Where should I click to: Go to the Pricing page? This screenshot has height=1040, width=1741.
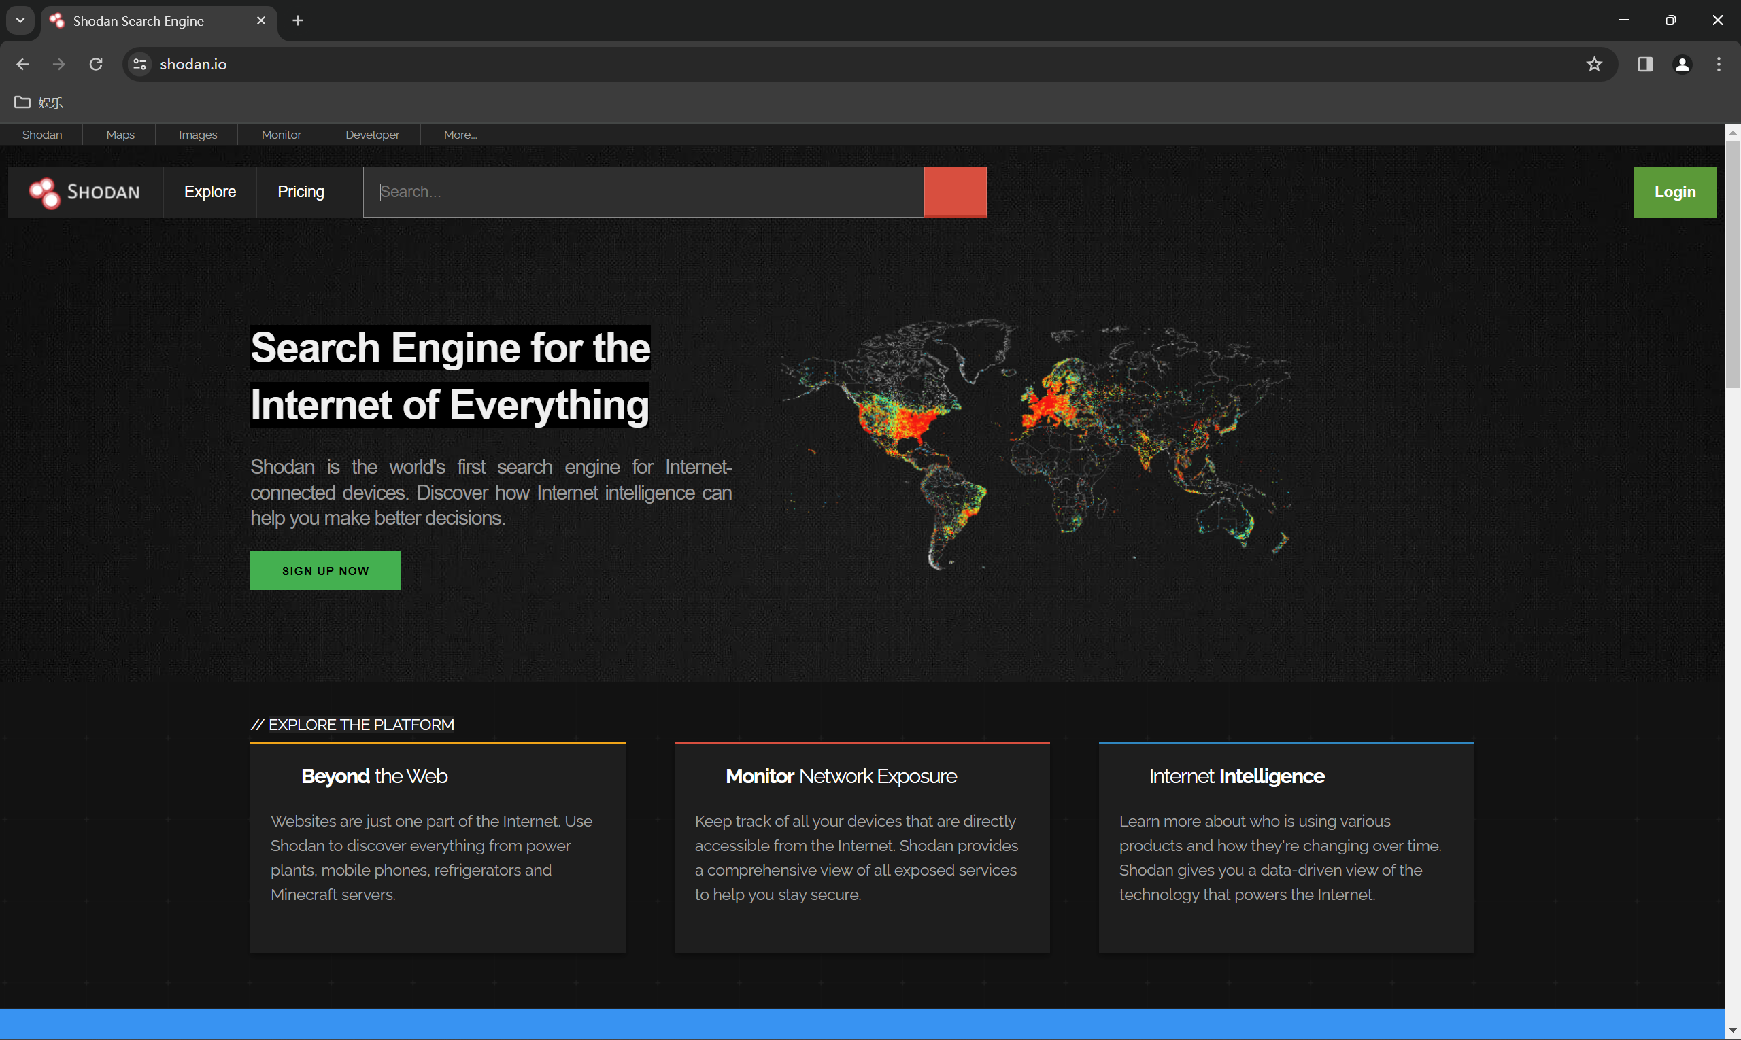point(301,192)
